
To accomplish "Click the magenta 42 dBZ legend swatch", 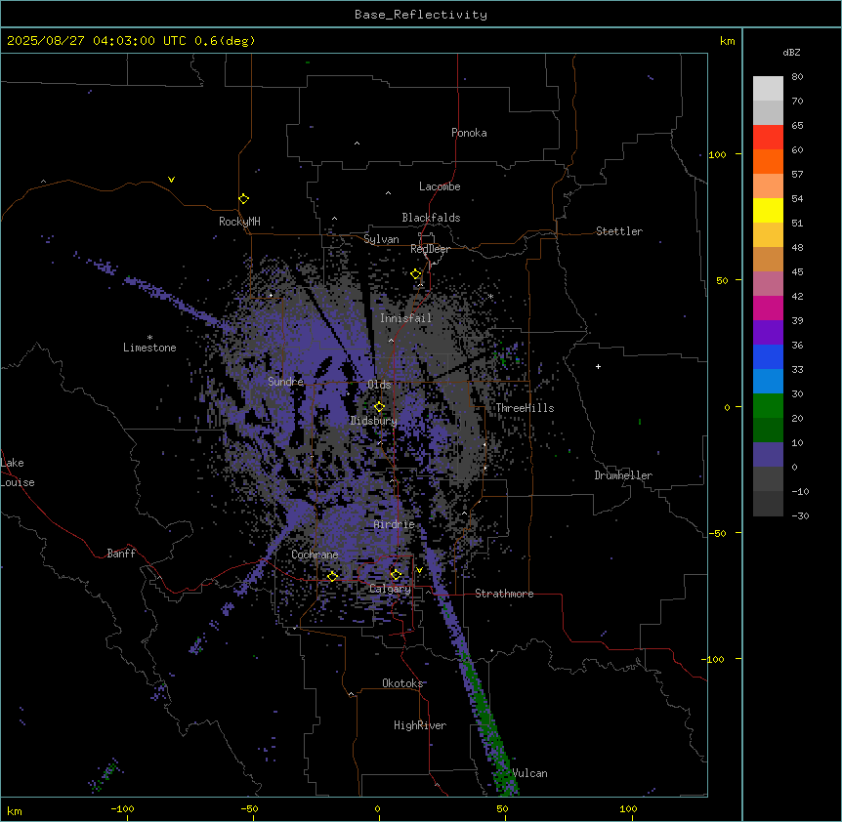I will tap(768, 308).
